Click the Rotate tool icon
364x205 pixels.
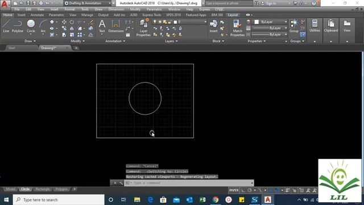click(72, 22)
